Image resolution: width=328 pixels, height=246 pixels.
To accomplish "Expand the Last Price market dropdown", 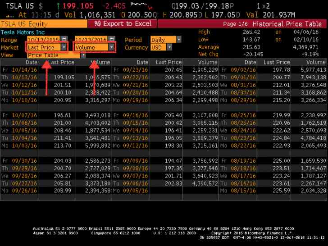I will [64, 47].
